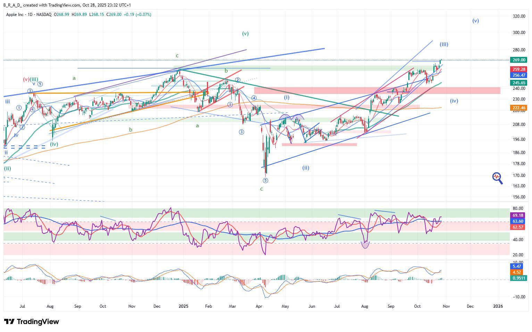The image size is (532, 332).
Task: Click the blue (iii) wave label near 280
Action: (444, 44)
